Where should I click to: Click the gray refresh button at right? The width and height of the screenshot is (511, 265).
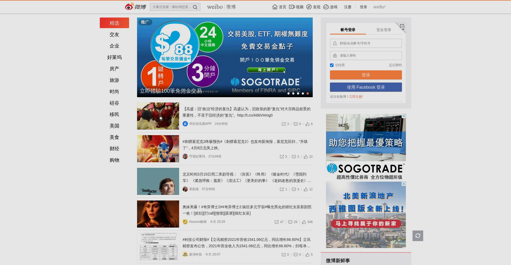tap(418, 236)
